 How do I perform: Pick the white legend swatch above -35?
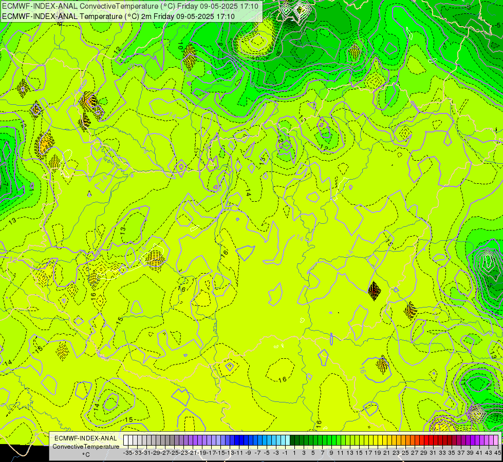coord(126,440)
